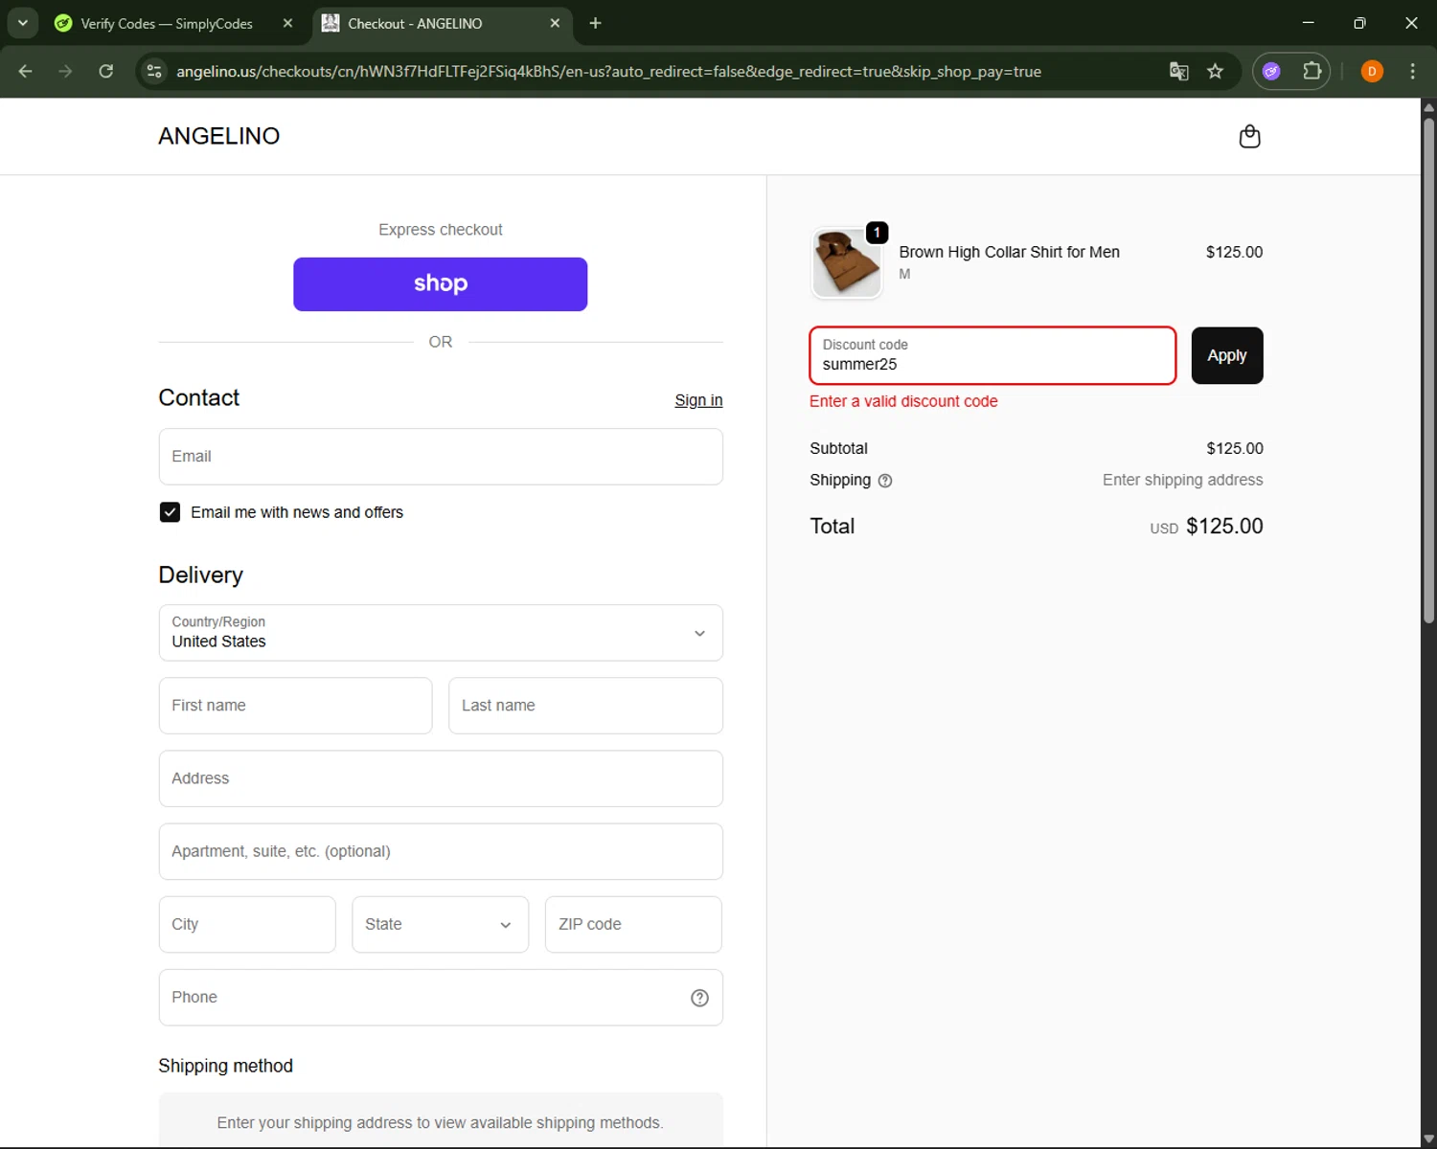Click the text 'Brown High Collar Shirt for Men'
The width and height of the screenshot is (1437, 1149).
tap(1009, 252)
